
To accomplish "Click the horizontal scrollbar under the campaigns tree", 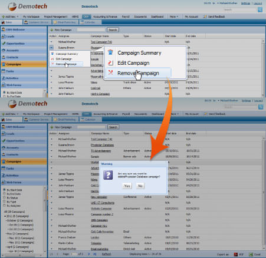I will coord(22,256).
